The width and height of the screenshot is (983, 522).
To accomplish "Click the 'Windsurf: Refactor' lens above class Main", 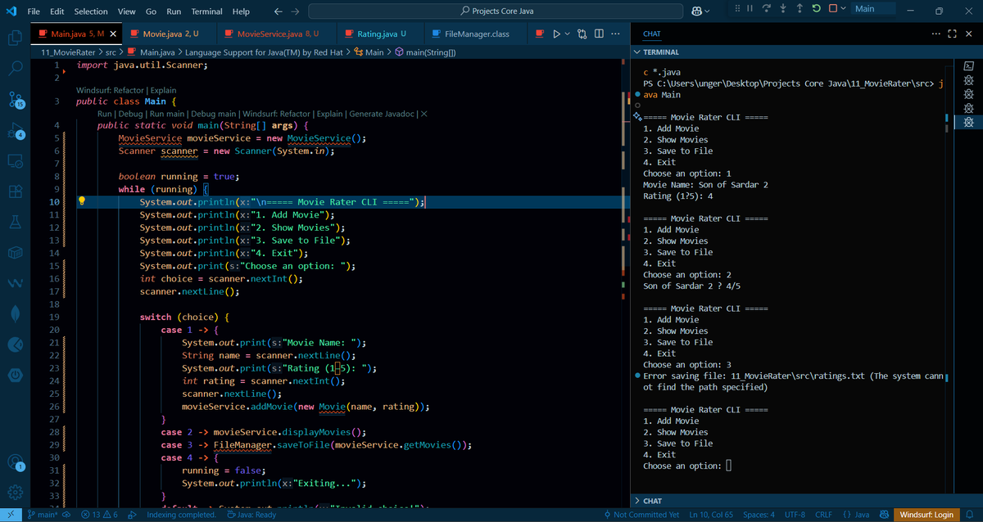I will (x=111, y=90).
